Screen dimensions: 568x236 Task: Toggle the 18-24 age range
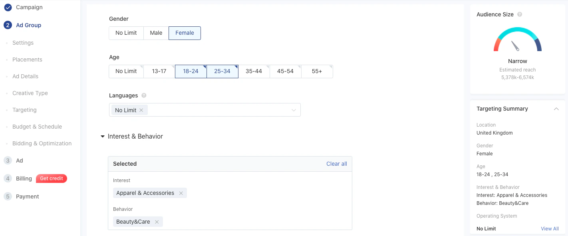[x=191, y=71]
